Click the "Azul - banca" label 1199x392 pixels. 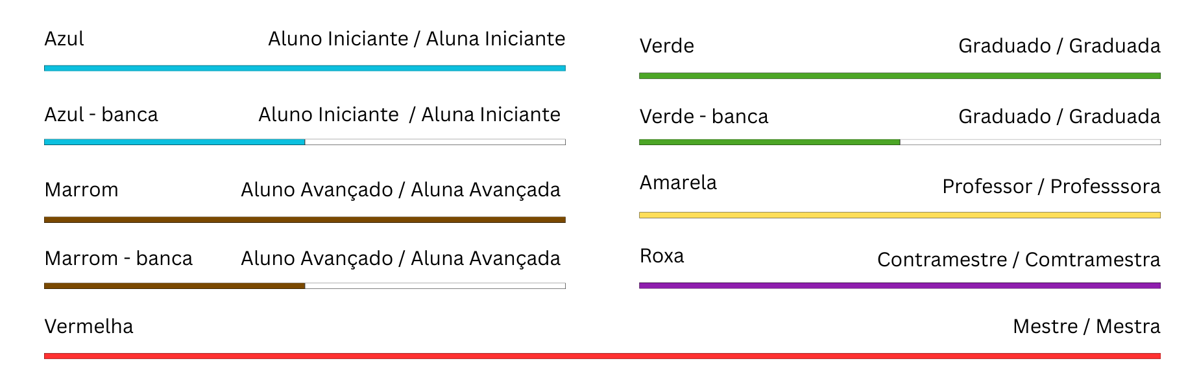101,115
